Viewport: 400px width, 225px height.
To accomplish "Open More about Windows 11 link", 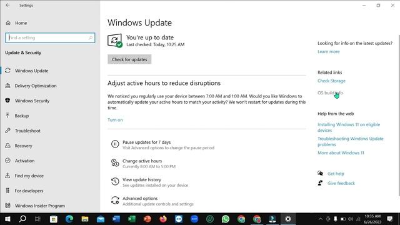I will pyautogui.click(x=341, y=152).
